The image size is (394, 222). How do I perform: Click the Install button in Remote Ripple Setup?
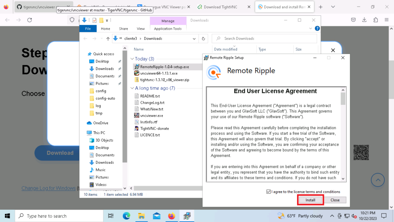click(x=311, y=200)
